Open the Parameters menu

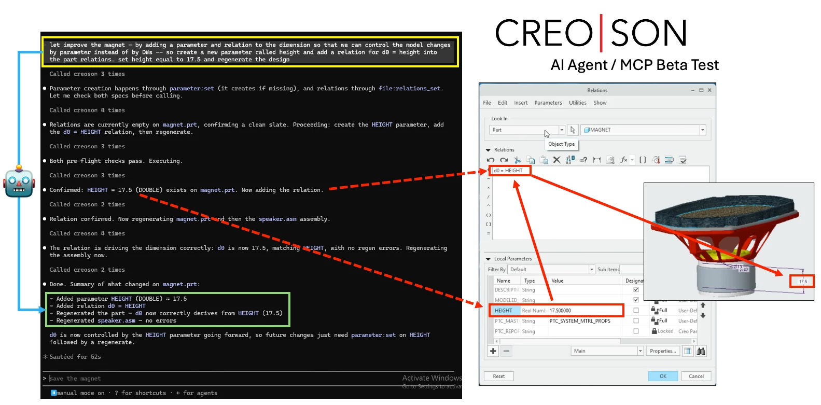point(548,103)
